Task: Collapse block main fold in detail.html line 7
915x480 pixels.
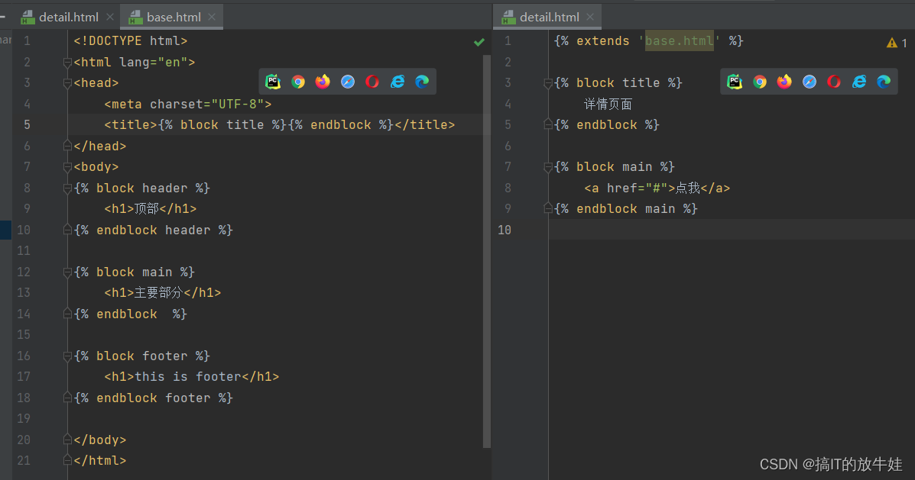Action: pos(547,167)
